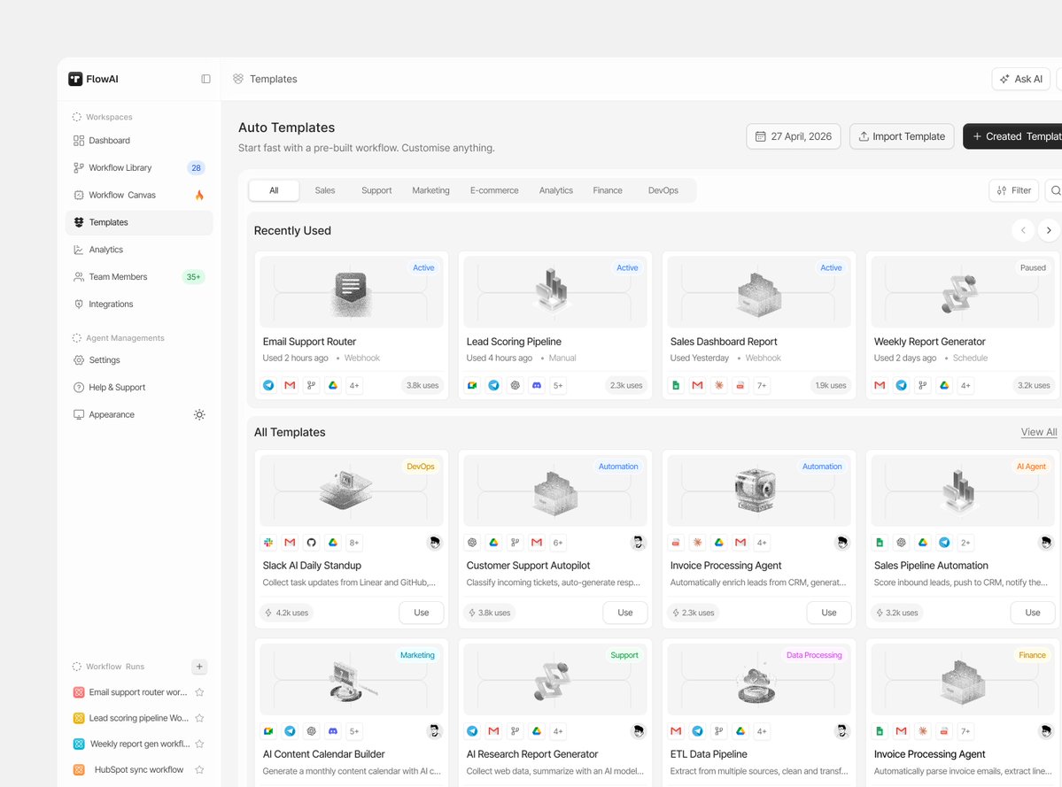Click the author avatar on Customer Support Autopilot card
The width and height of the screenshot is (1062, 787).
(x=638, y=542)
